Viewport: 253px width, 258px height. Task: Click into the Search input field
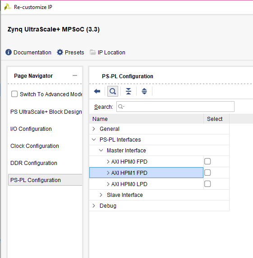tap(175, 107)
